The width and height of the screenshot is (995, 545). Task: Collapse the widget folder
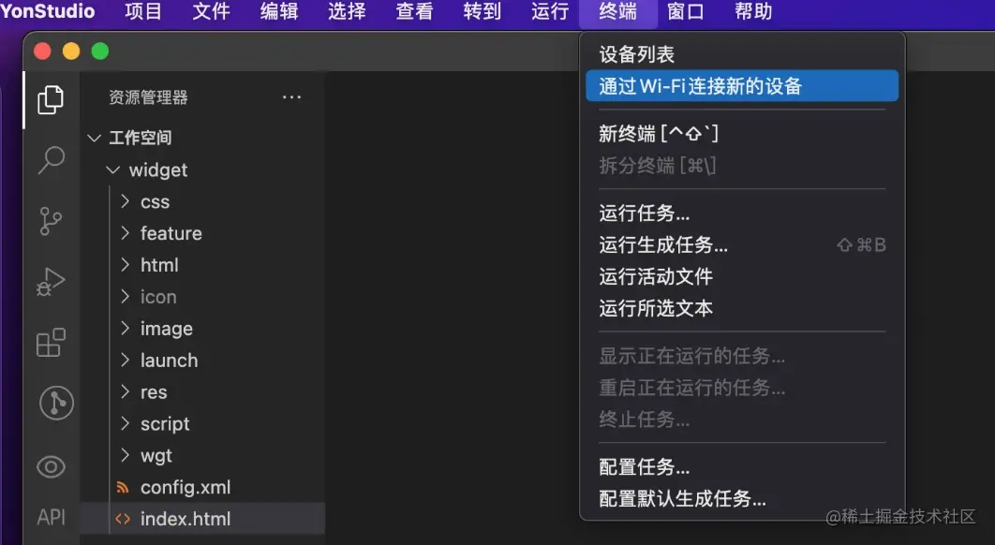[x=113, y=170]
